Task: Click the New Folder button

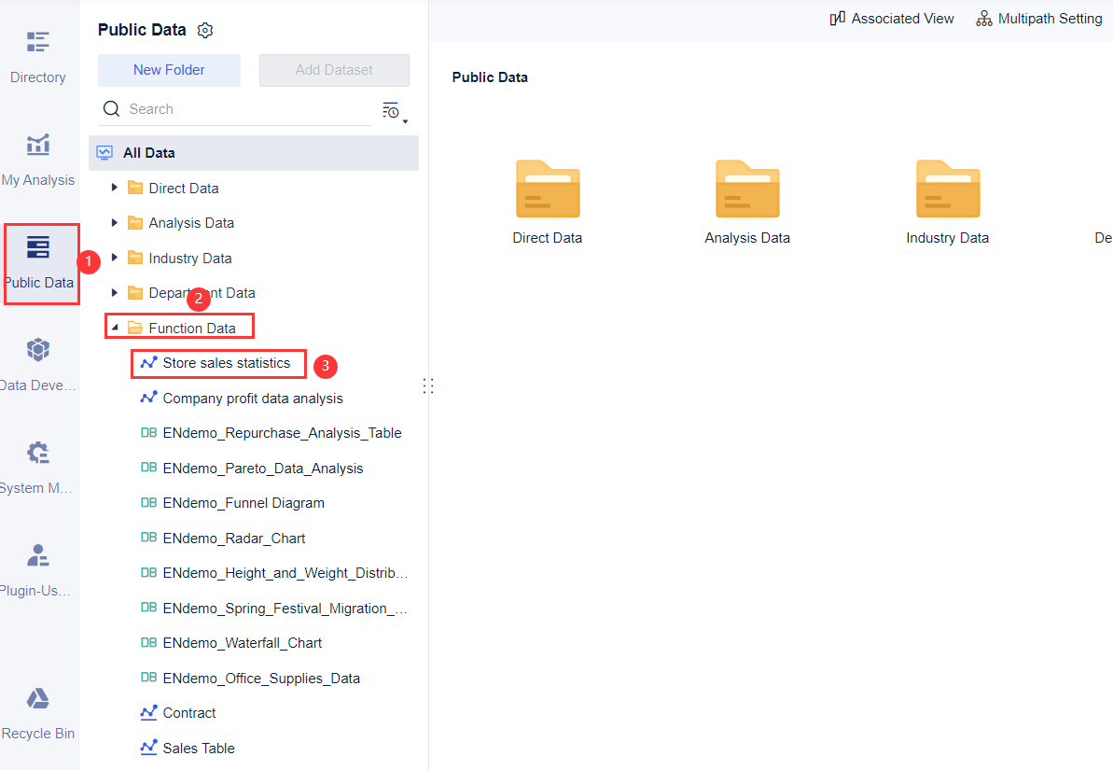Action: coord(169,70)
